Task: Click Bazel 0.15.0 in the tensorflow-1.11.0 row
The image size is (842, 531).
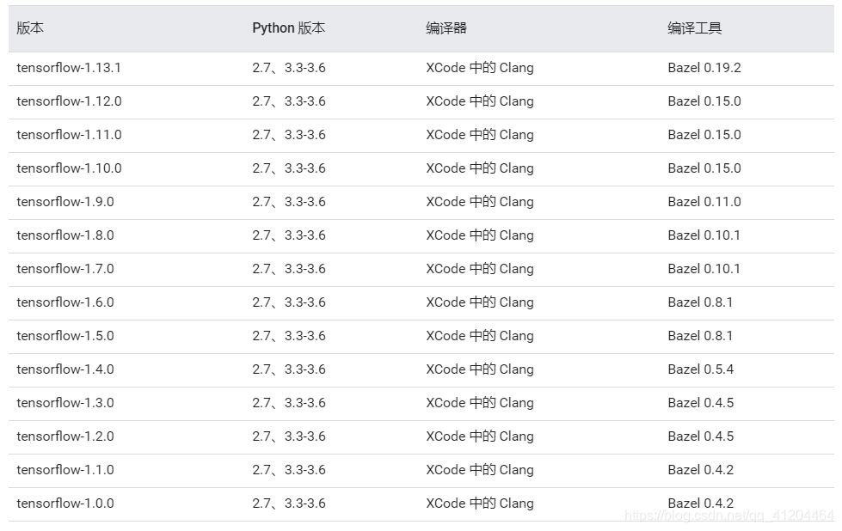Action: pyautogui.click(x=704, y=135)
